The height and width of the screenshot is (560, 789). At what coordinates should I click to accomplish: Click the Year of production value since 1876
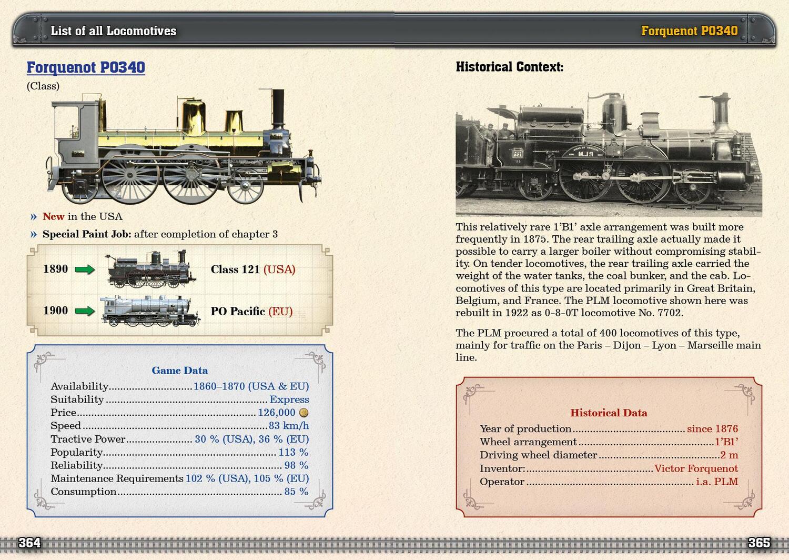click(712, 429)
